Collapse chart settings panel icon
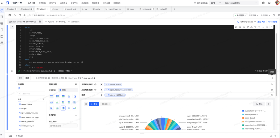 (x=76, y=84)
